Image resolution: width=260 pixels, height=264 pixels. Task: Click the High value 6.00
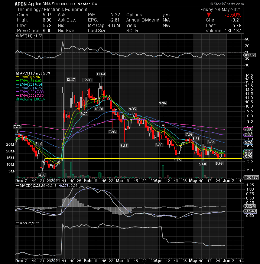(47, 20)
